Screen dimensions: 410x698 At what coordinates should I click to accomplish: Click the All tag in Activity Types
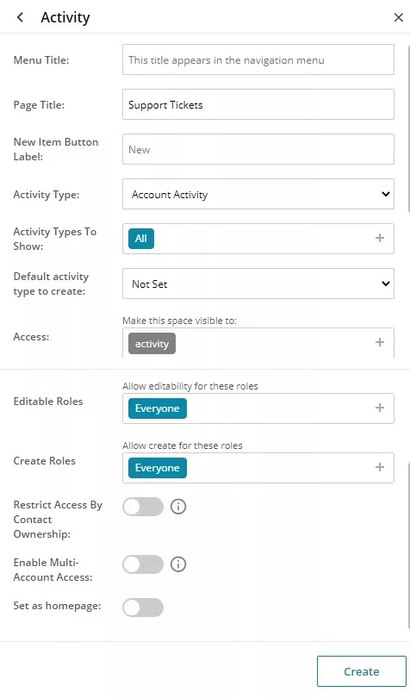click(x=141, y=239)
